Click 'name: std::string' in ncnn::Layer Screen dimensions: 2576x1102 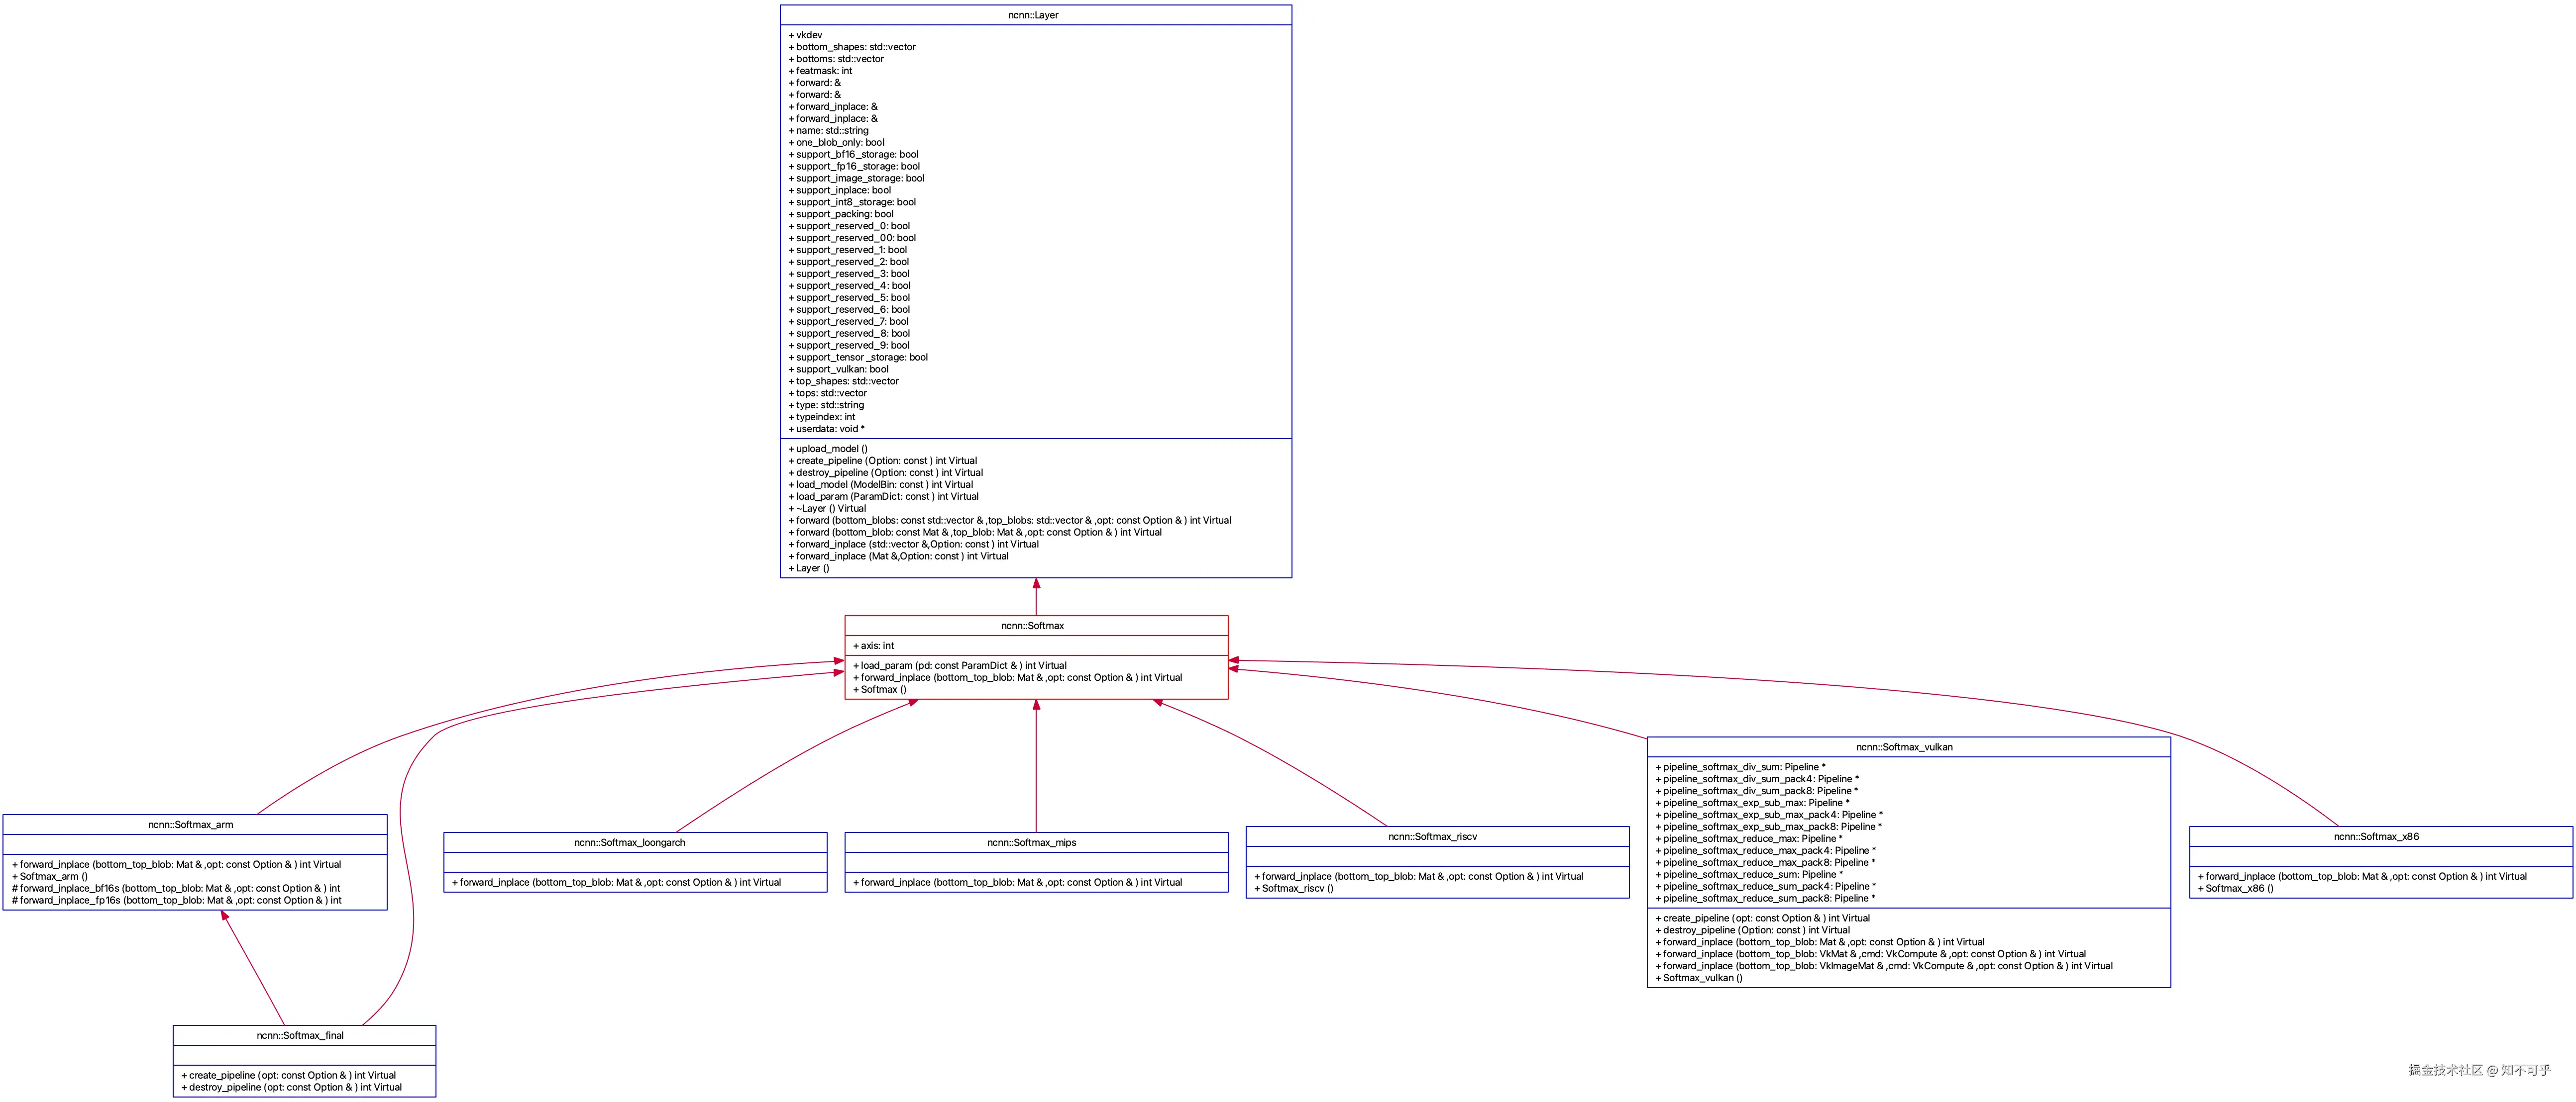[829, 131]
